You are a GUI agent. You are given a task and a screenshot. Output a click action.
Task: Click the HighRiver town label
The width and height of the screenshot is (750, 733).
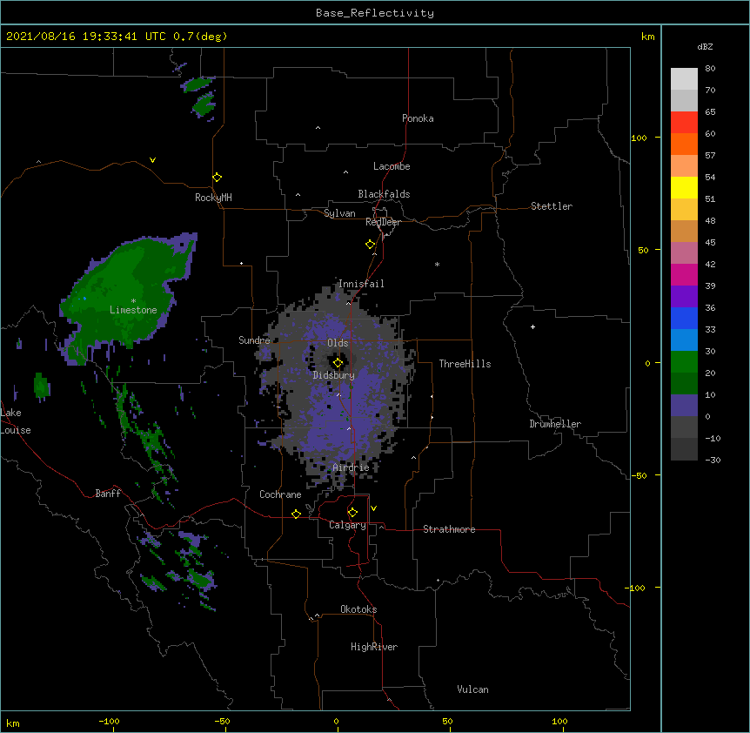[374, 647]
